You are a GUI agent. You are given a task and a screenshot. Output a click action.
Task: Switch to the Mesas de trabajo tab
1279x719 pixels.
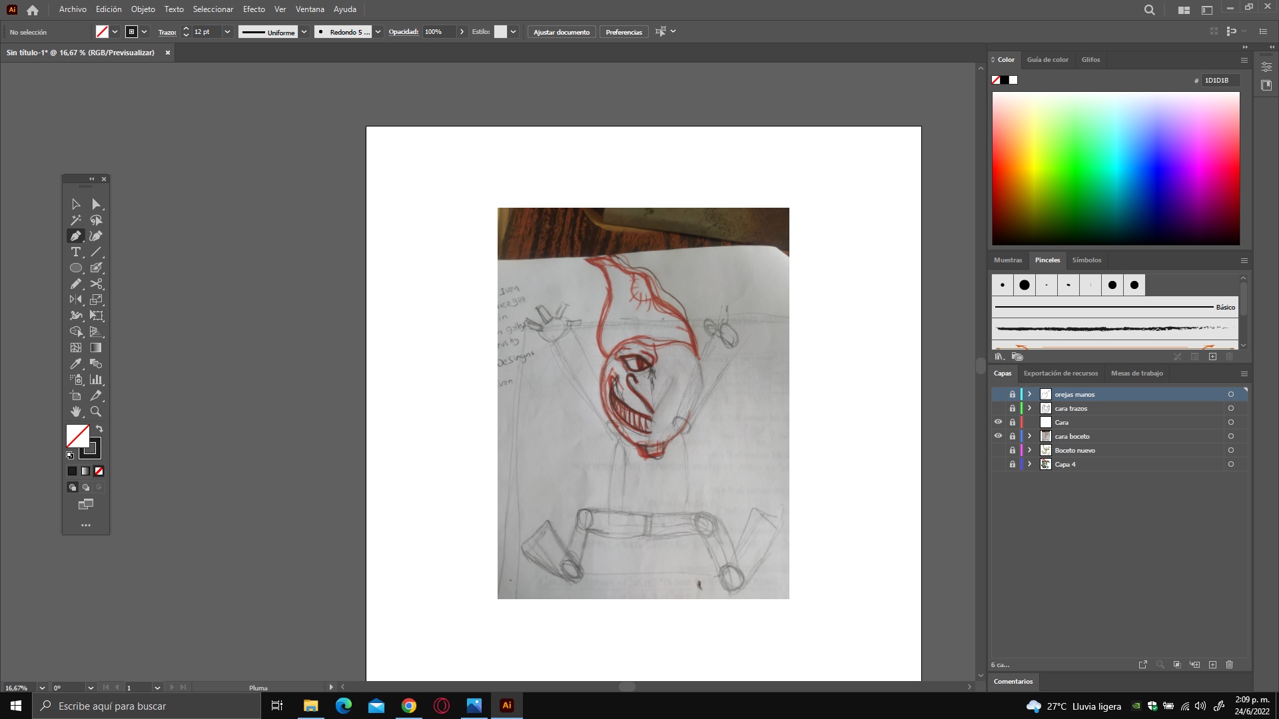1136,373
